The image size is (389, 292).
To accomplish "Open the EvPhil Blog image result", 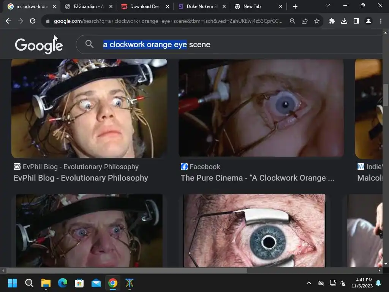I will [89, 108].
